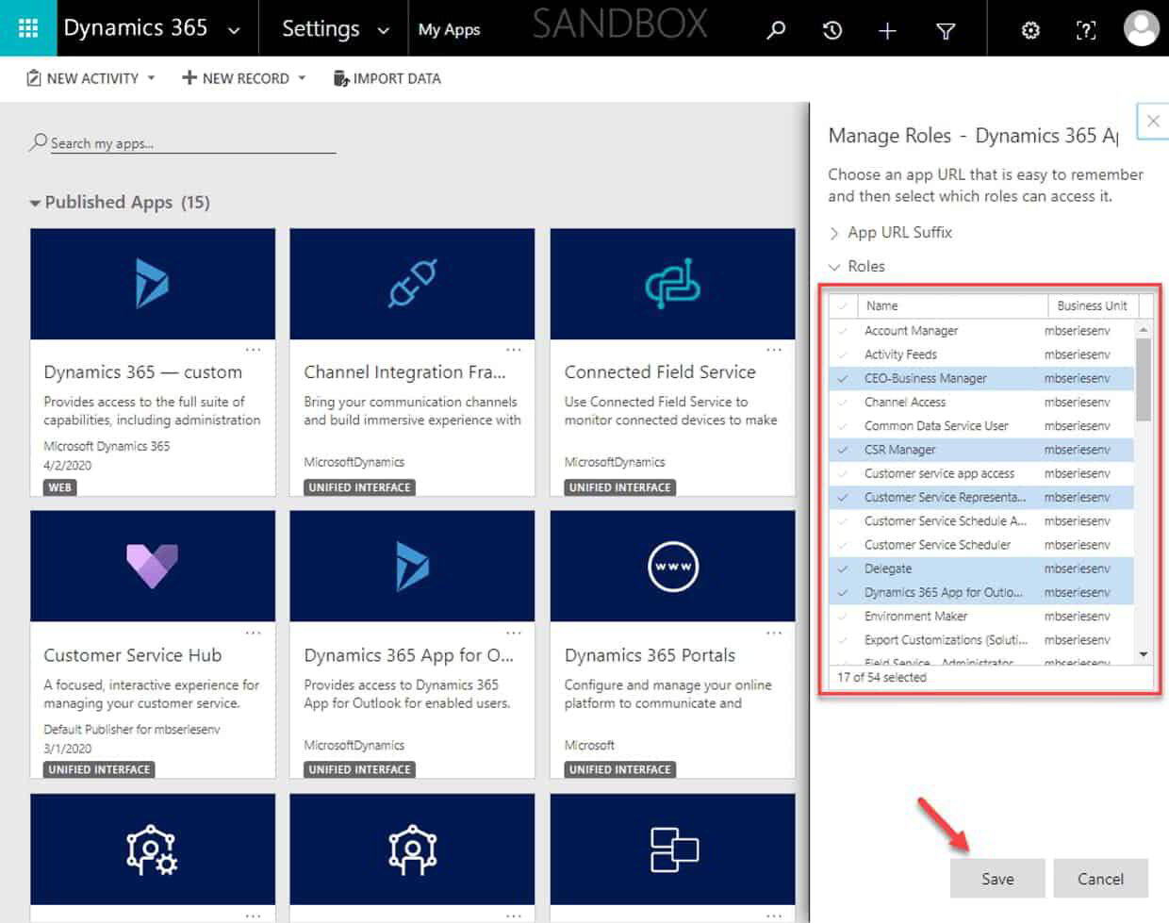Click the Search my apps input field
Screen dimensions: 1169x923
[189, 142]
